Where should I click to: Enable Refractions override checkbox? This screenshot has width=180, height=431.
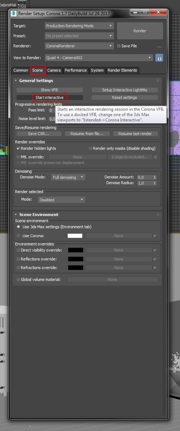18,268
